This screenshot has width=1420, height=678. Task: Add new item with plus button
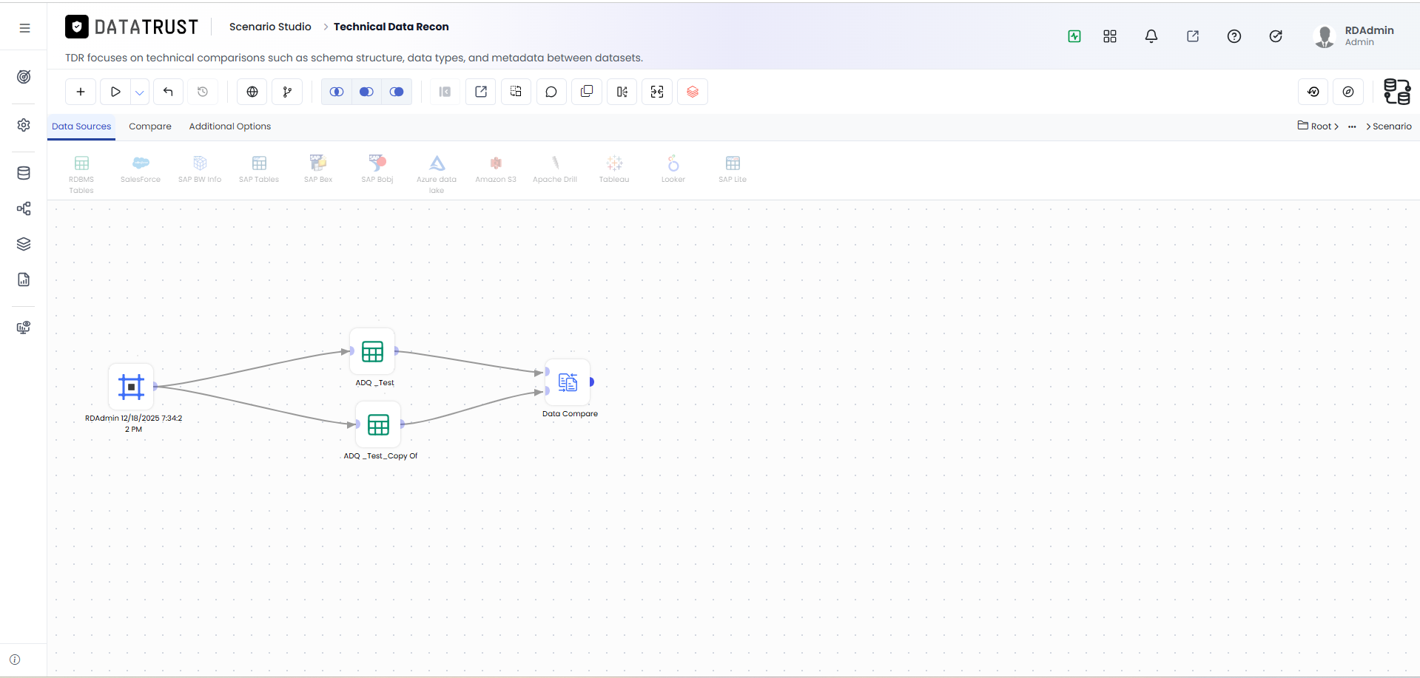pos(81,92)
